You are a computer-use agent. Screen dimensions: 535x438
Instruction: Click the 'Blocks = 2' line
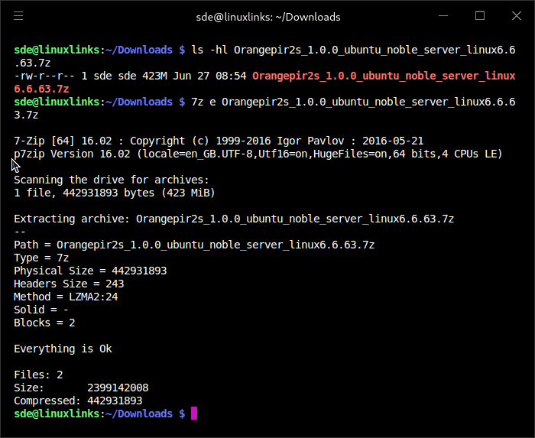click(44, 323)
